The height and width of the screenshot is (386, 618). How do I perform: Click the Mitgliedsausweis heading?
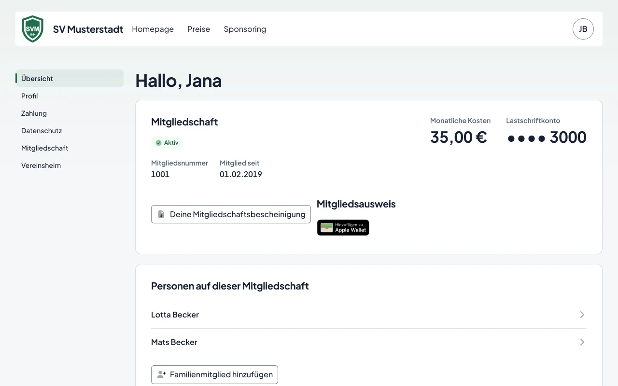point(356,204)
